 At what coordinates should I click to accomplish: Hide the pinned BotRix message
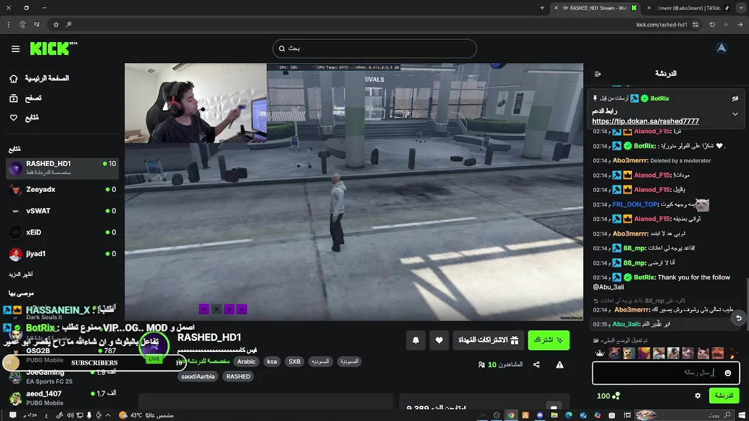click(735, 99)
